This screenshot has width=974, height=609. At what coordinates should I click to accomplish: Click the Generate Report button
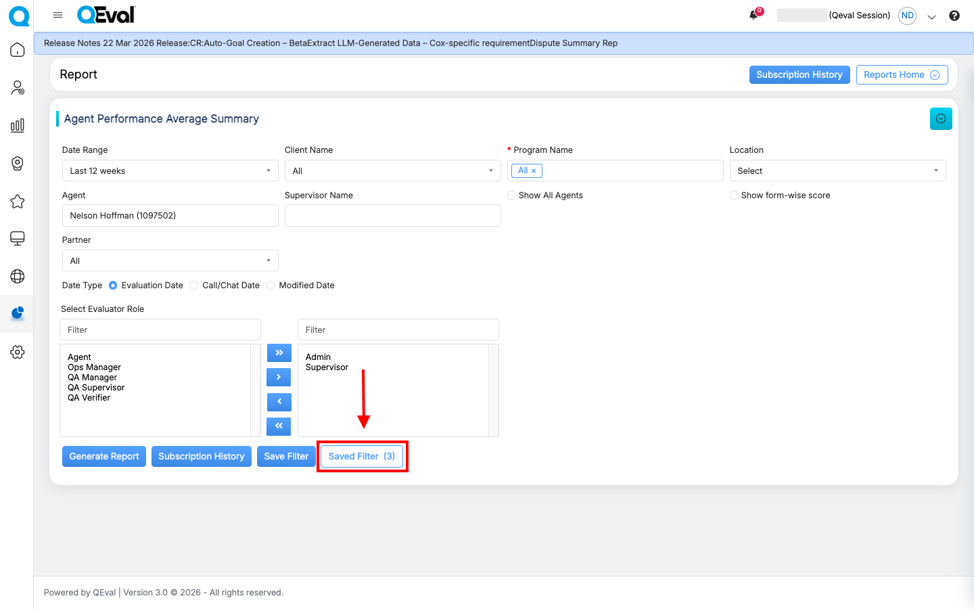pos(104,456)
